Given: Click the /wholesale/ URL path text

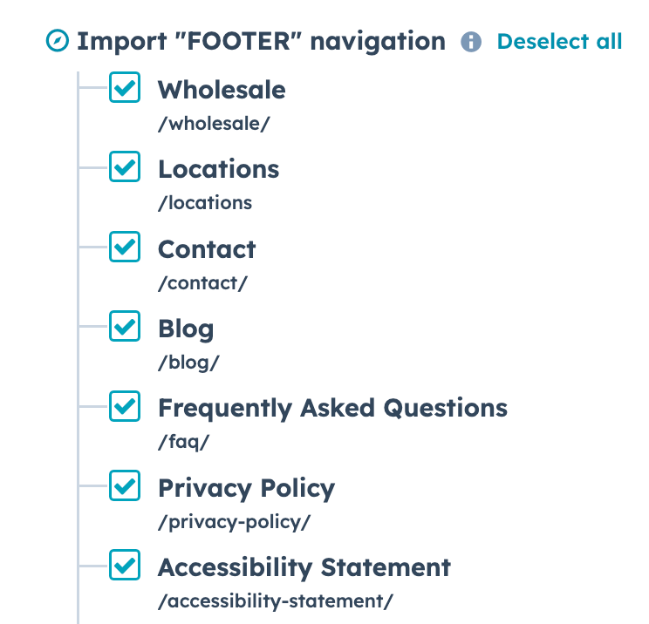Looking at the screenshot, I should pyautogui.click(x=214, y=123).
